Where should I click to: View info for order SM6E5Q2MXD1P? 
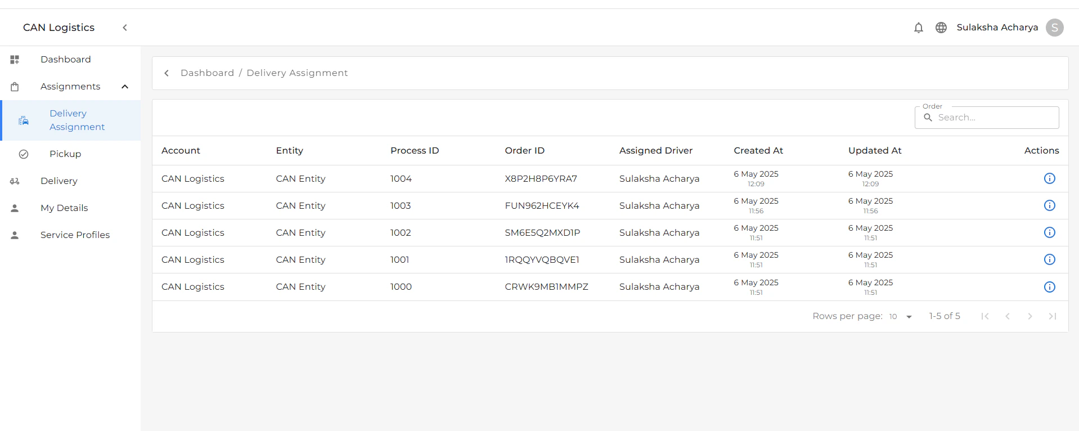1050,232
